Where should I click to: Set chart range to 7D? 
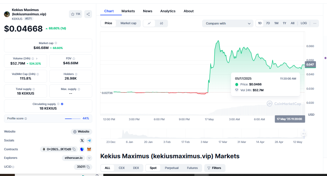click(268, 23)
